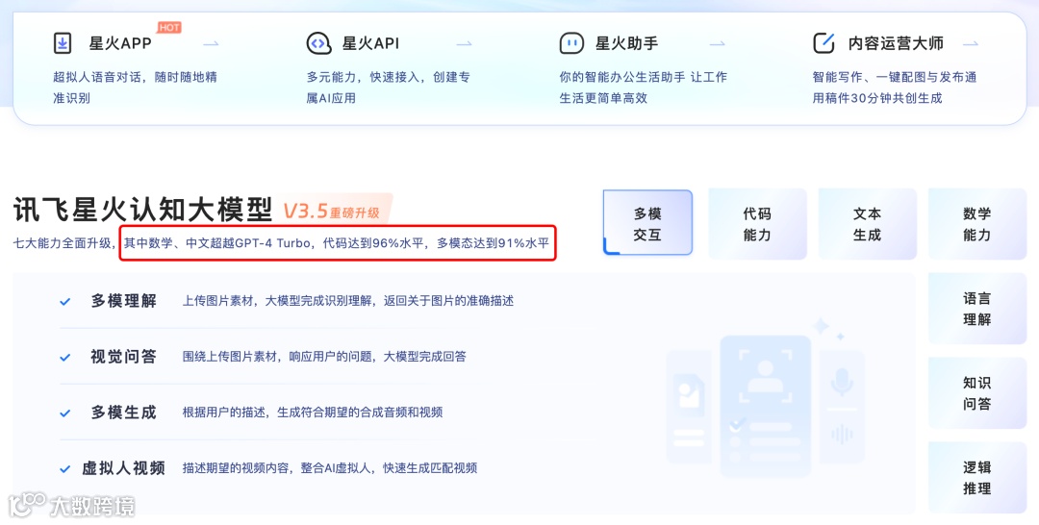Click the 讯飞星火认知大模型 heading
Viewport: 1039px width, 525px height.
[142, 211]
